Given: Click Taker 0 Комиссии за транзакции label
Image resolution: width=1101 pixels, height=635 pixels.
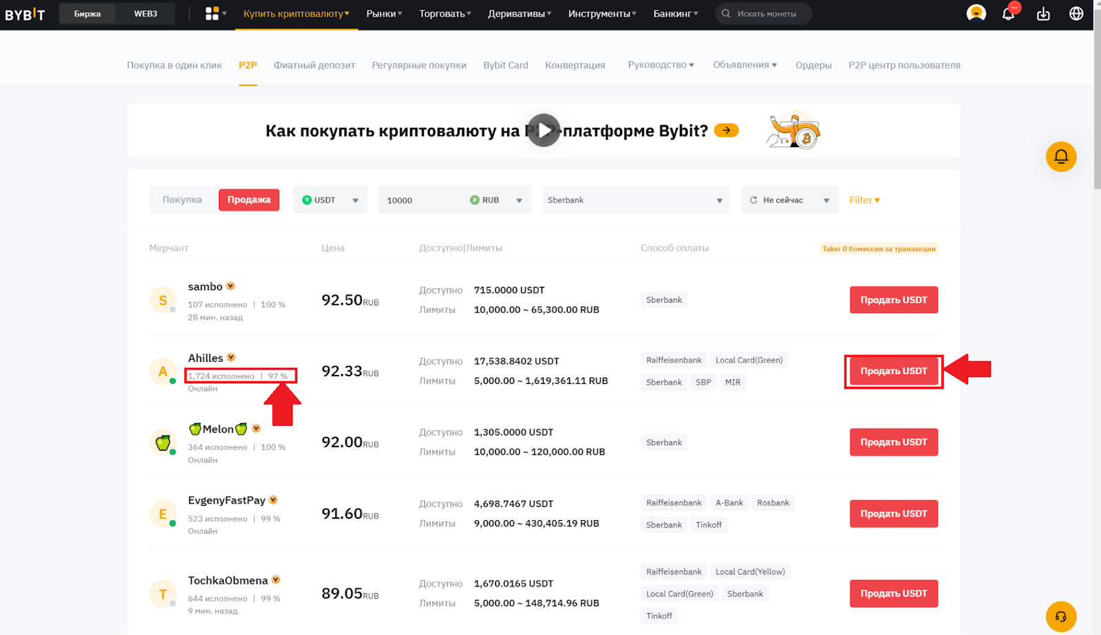Looking at the screenshot, I should pos(879,248).
